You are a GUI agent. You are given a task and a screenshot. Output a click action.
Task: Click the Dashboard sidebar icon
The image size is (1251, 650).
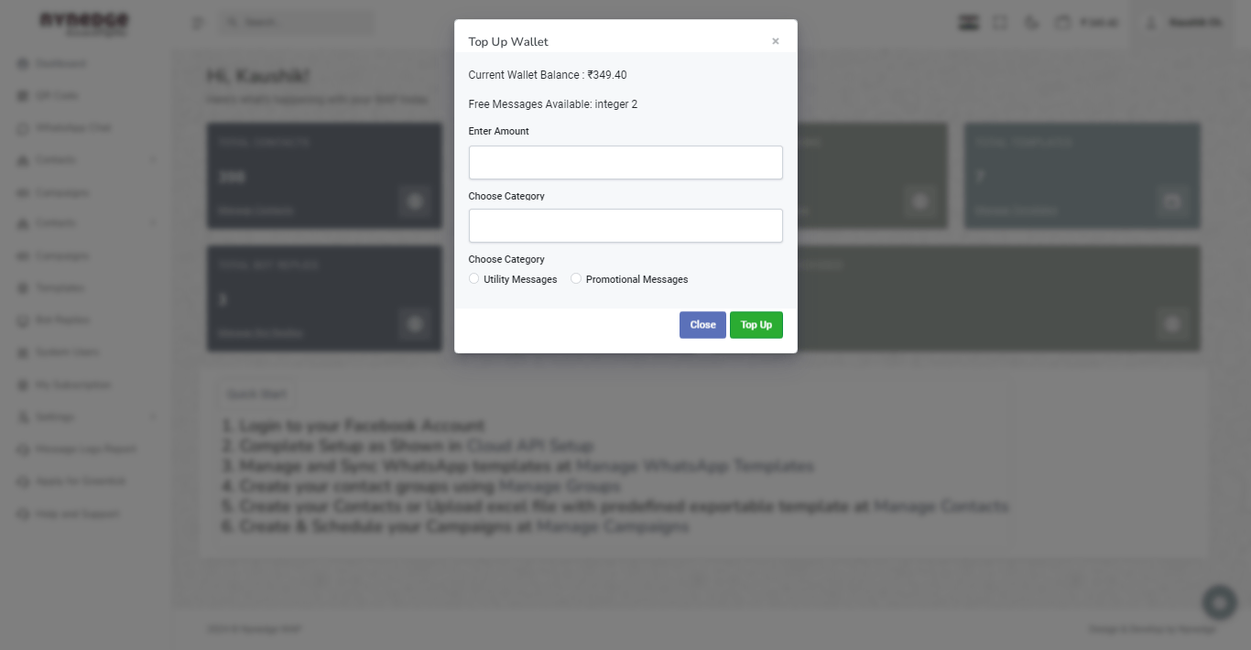click(23, 64)
